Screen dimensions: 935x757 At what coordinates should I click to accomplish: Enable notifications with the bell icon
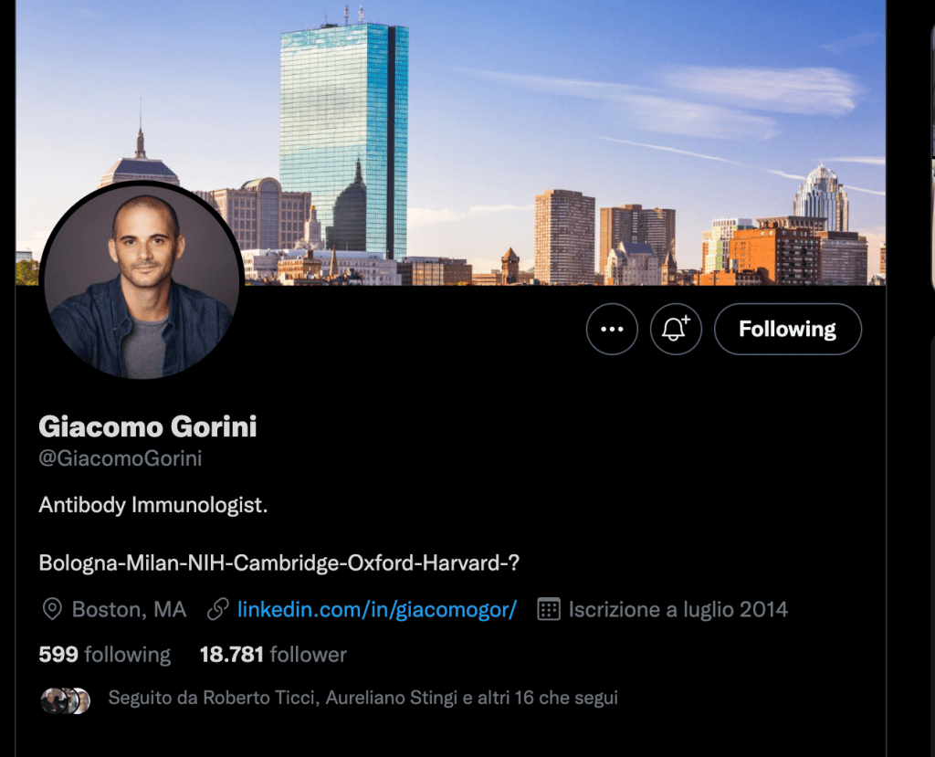pyautogui.click(x=676, y=330)
